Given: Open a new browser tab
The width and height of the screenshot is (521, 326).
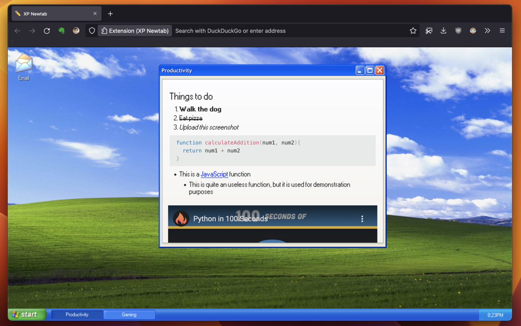Looking at the screenshot, I should (x=110, y=13).
